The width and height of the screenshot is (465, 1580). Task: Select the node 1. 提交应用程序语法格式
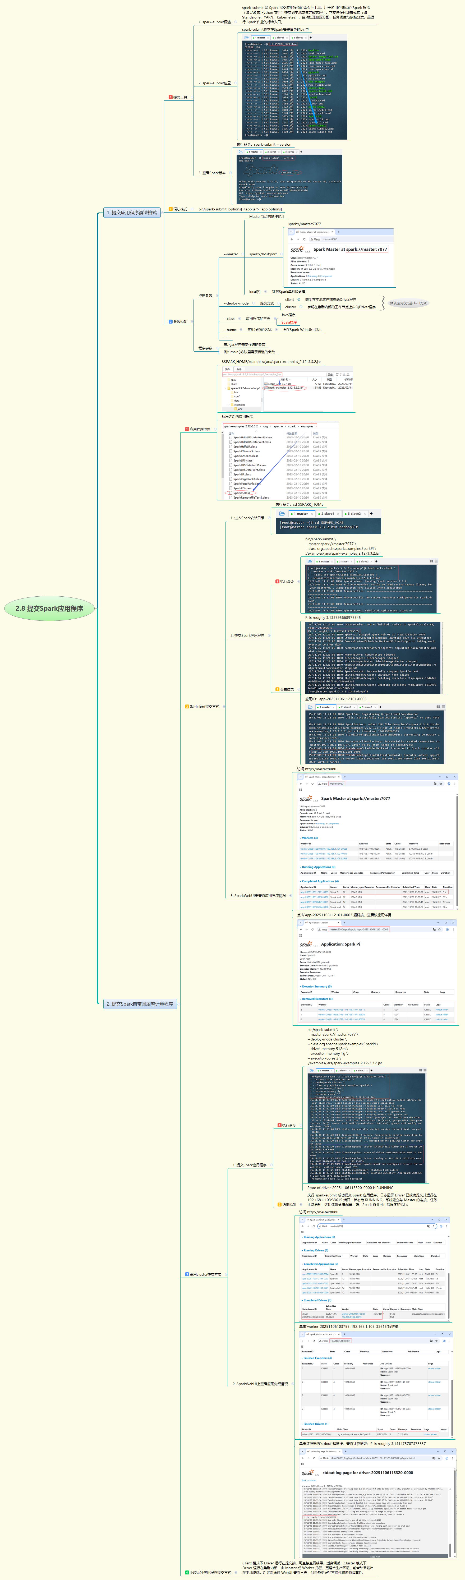132,213
